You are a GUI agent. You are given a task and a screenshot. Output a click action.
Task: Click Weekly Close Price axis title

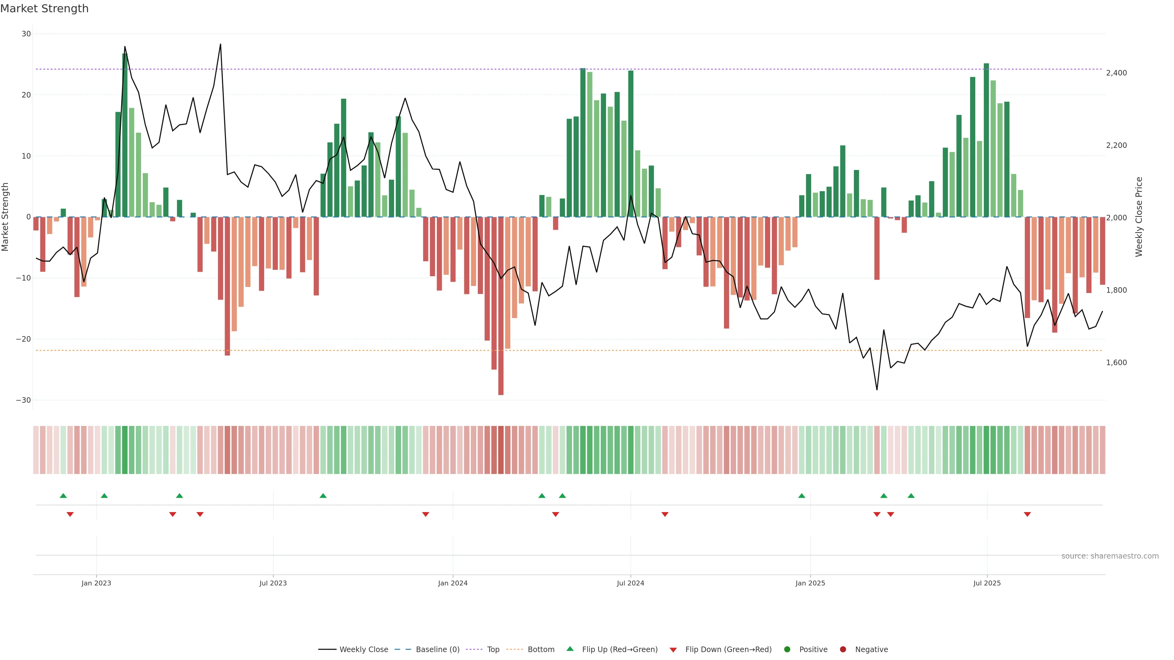[x=1139, y=217]
